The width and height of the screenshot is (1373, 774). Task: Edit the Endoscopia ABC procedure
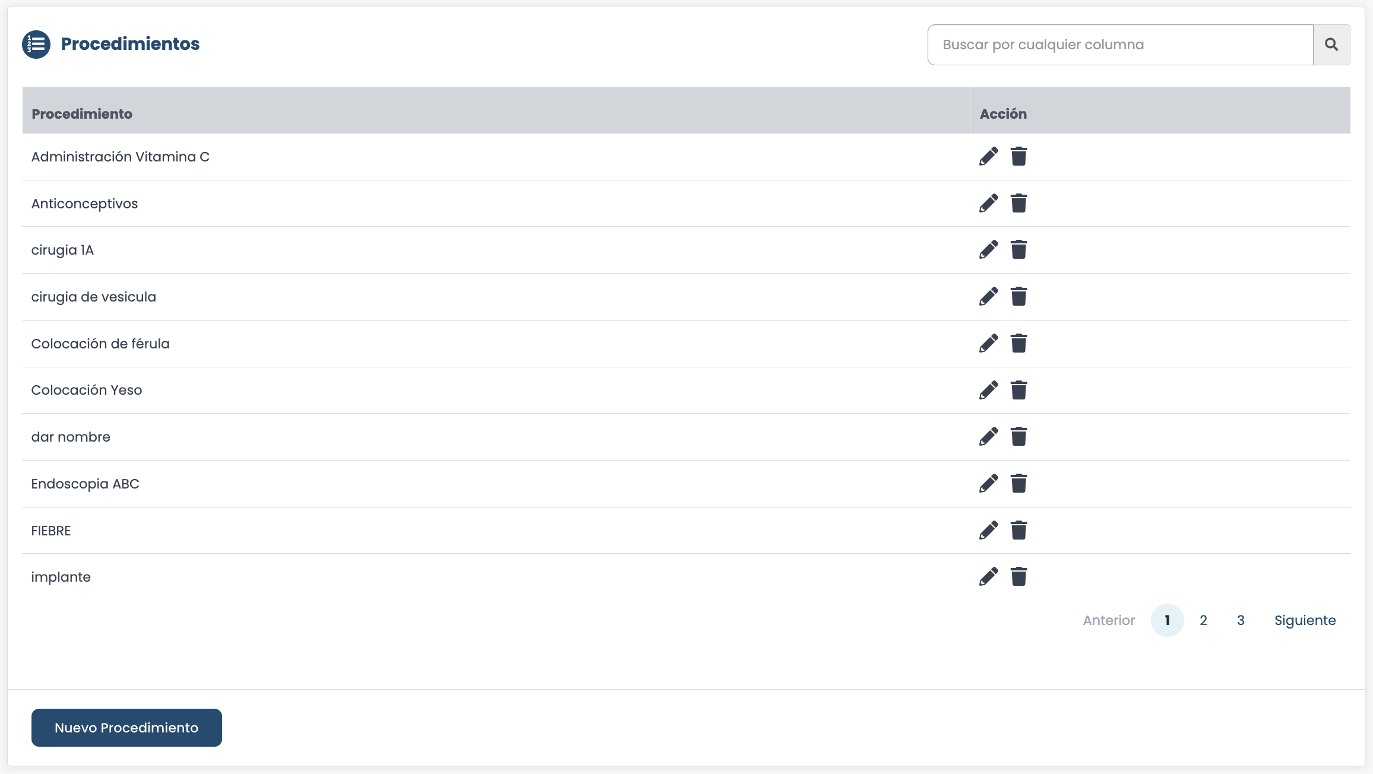point(989,484)
